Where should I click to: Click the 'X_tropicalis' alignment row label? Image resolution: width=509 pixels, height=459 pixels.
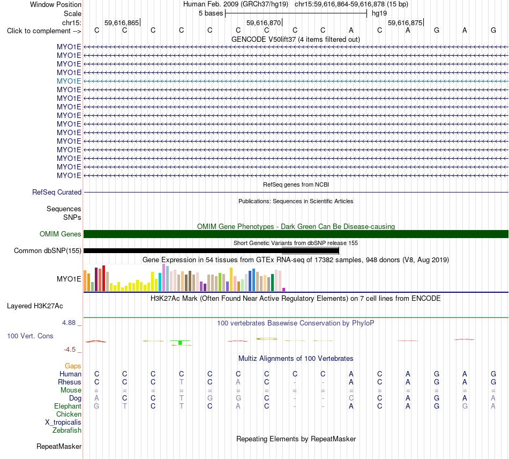pos(63,423)
